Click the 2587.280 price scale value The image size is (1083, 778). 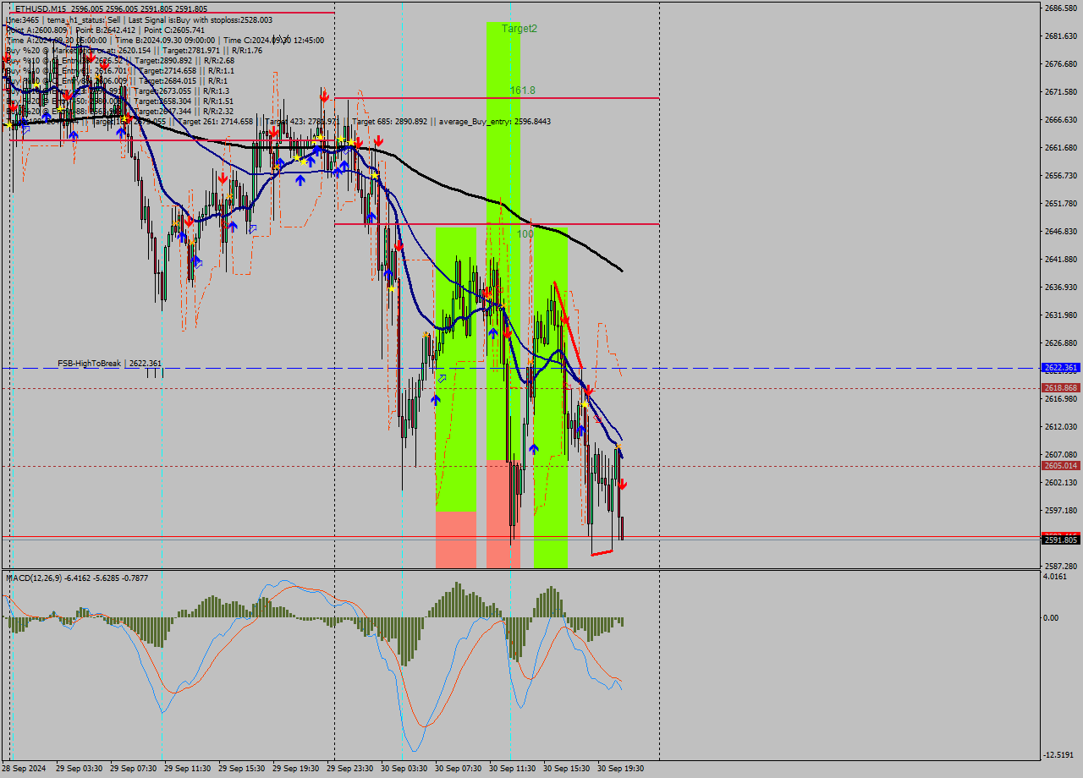click(1061, 567)
